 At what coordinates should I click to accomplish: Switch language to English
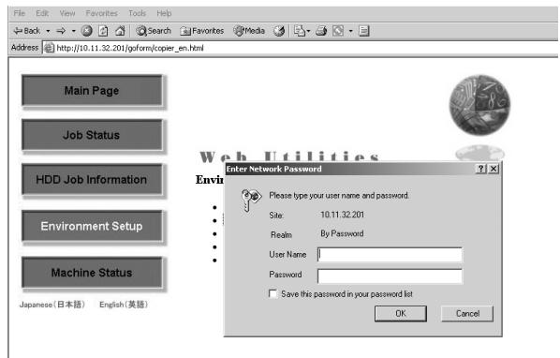124,305
